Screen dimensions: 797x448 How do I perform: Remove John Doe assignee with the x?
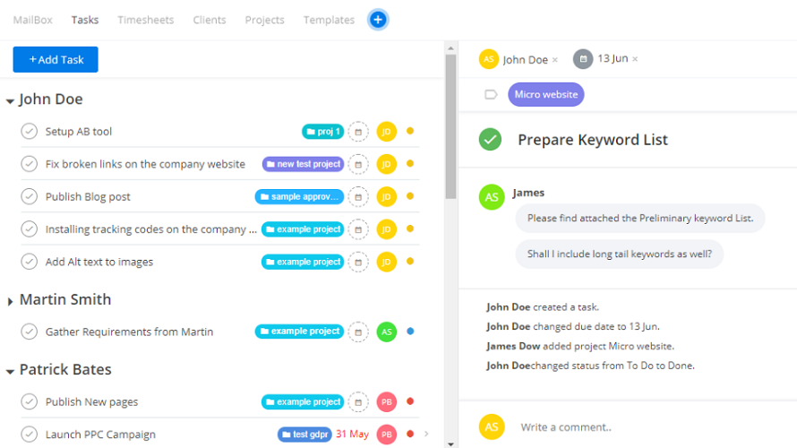555,60
